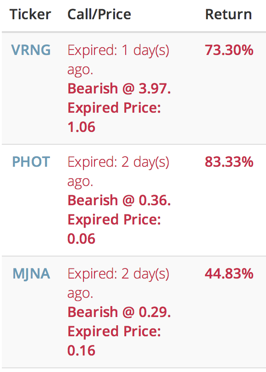The height and width of the screenshot is (372, 266).
Task: Click the 'Bearish @ 0.29' call text
Action: pyautogui.click(x=119, y=312)
